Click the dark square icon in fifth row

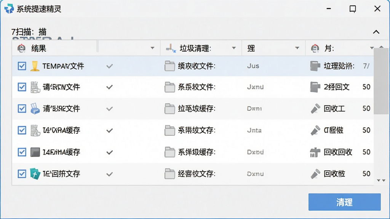tap(35, 152)
